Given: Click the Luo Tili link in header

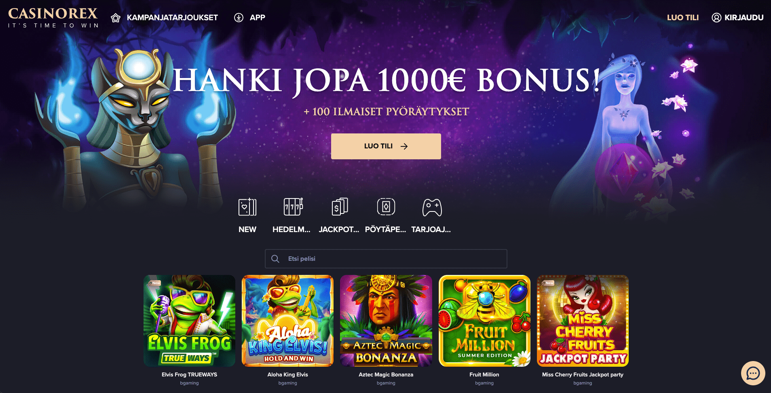Looking at the screenshot, I should pyautogui.click(x=682, y=18).
